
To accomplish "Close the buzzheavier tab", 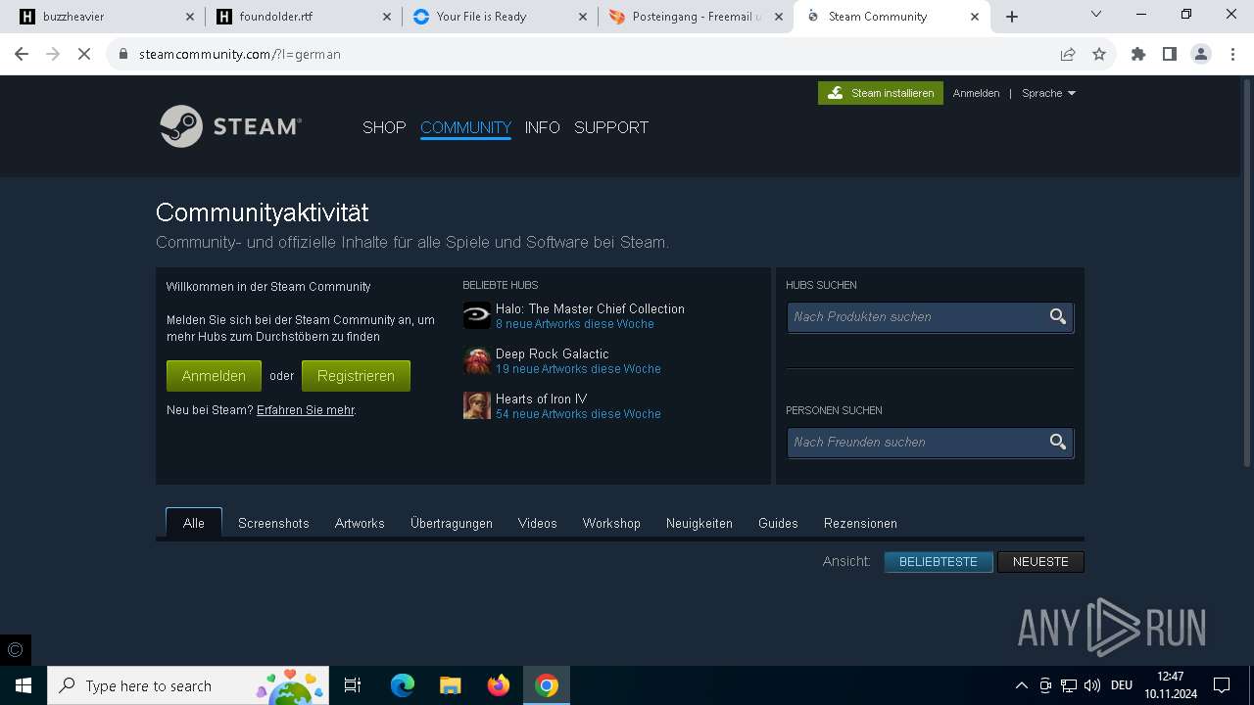I will (x=190, y=17).
